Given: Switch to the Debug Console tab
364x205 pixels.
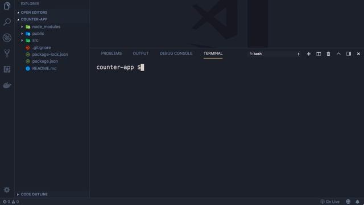Looking at the screenshot, I should tap(176, 54).
